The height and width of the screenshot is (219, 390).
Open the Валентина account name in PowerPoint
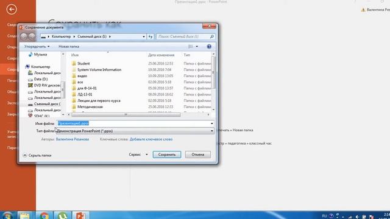tap(378, 10)
